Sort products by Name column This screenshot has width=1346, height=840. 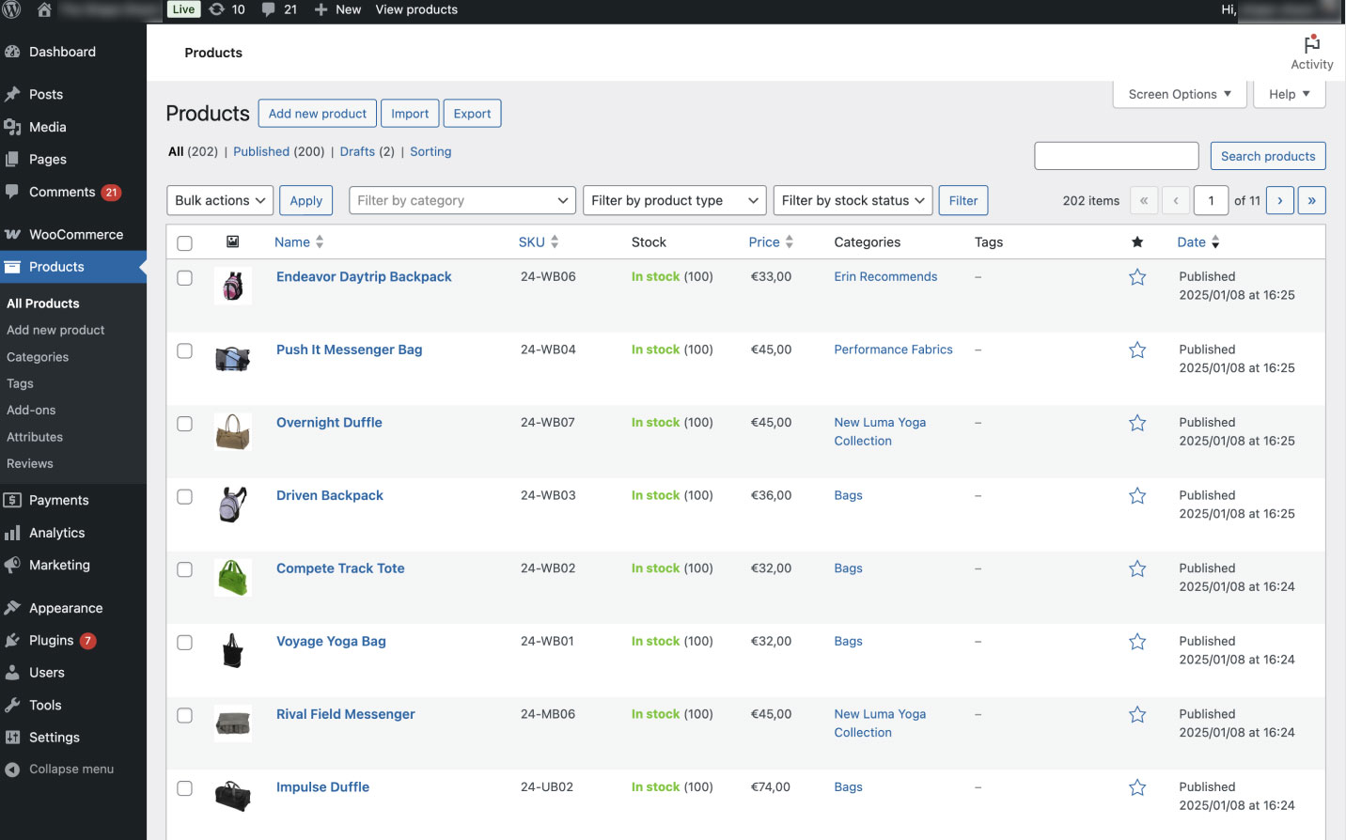[x=299, y=241]
